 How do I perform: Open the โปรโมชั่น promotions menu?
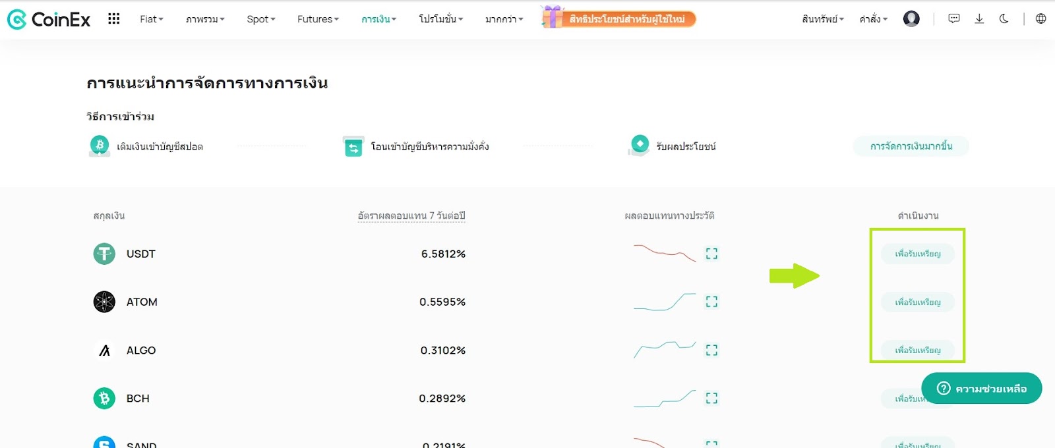(x=440, y=19)
